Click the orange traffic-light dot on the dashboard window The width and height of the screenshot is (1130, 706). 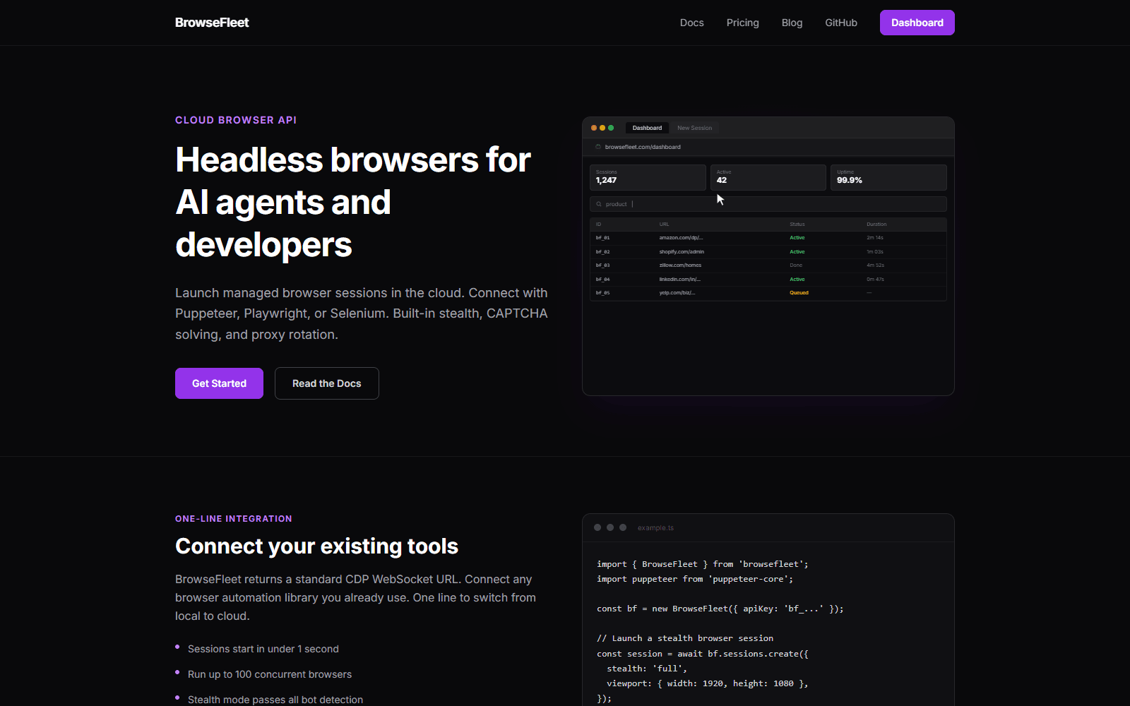(x=593, y=128)
